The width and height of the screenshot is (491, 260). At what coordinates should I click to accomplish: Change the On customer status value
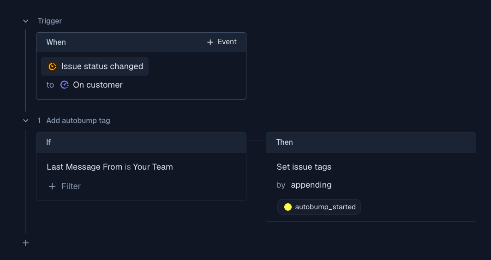coord(97,85)
